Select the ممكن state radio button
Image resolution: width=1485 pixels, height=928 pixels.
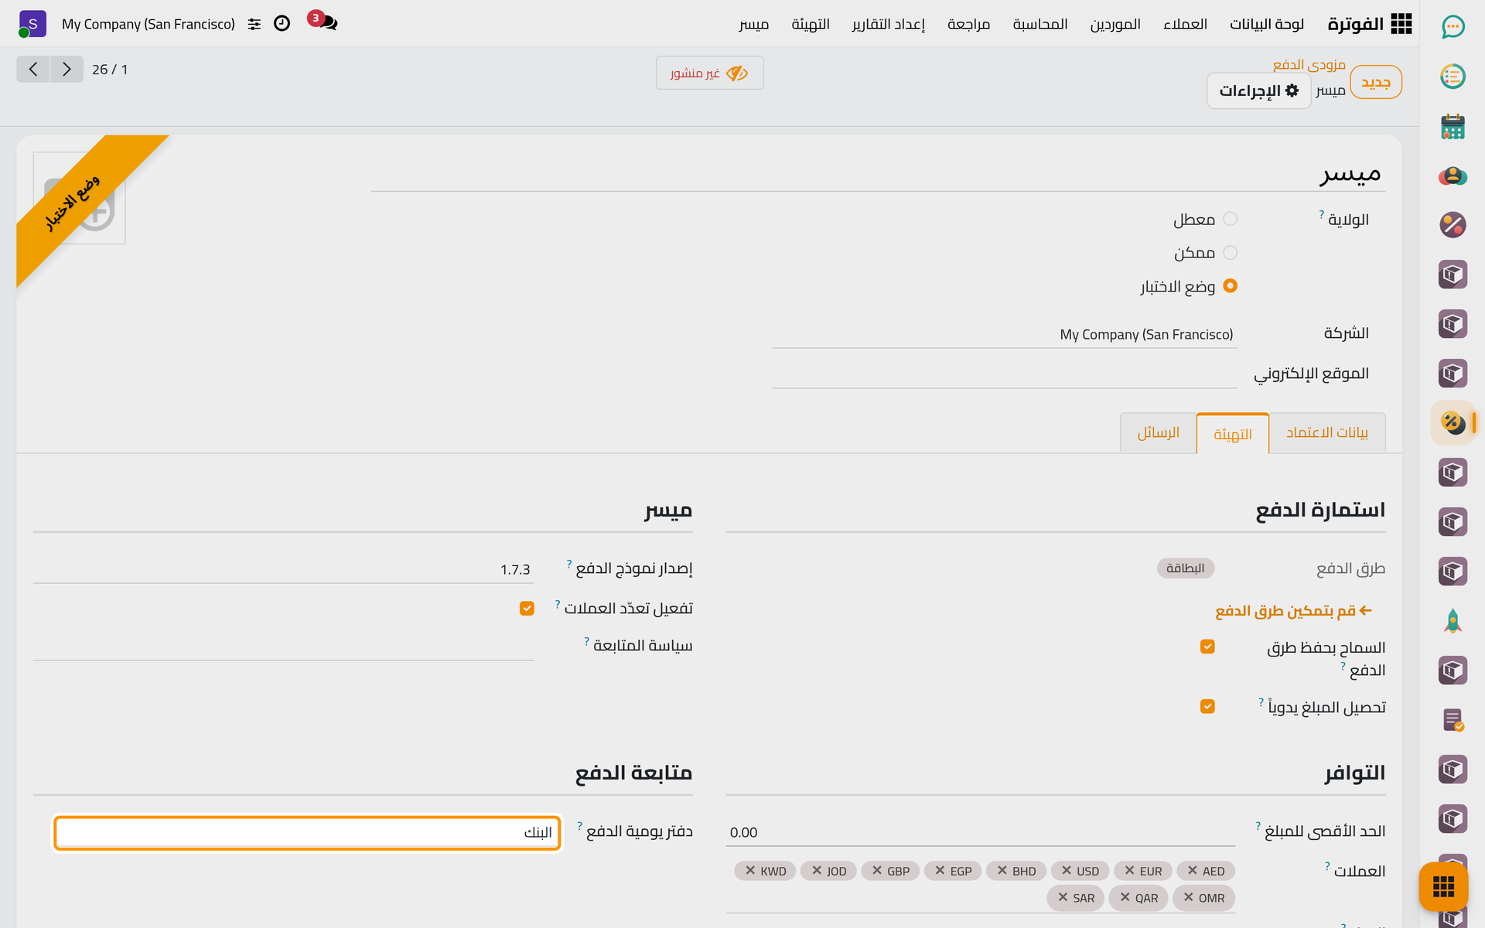1231,253
